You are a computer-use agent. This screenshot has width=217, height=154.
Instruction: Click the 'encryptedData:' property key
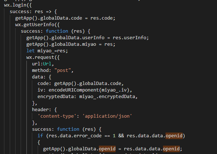(x=57, y=97)
